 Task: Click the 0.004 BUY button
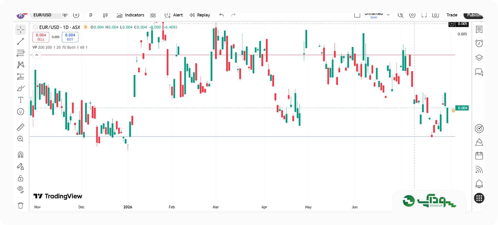click(x=70, y=37)
